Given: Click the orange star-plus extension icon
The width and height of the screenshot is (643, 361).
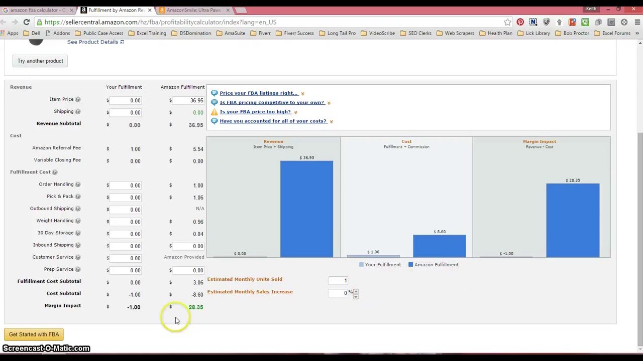Looking at the screenshot, I should tap(572, 22).
